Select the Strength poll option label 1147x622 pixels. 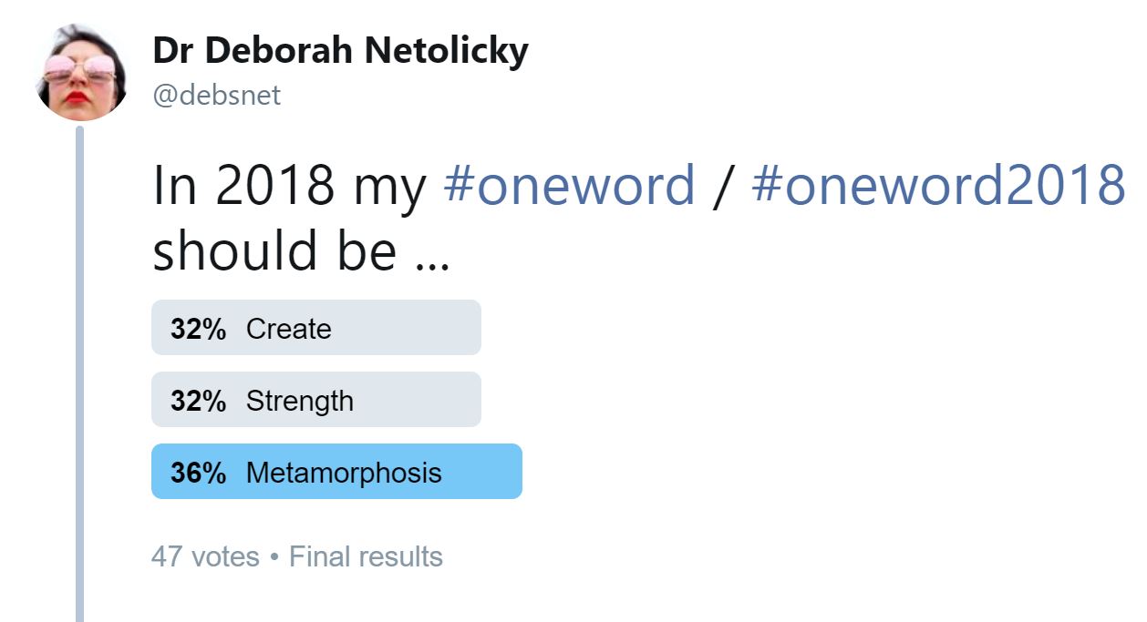pyautogui.click(x=299, y=401)
